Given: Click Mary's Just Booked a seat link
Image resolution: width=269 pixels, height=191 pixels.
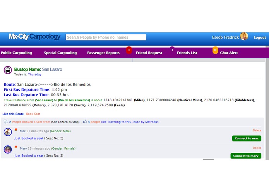Looking at the screenshot, I should 29,156.
